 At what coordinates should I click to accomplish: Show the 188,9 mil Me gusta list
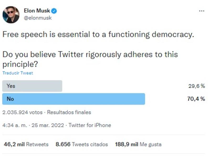(x=138, y=144)
